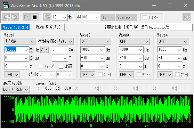Toggle Wave2 ゲート checkbox
Image resolution: width=194 pixels, height=129 pixels.
100,74
